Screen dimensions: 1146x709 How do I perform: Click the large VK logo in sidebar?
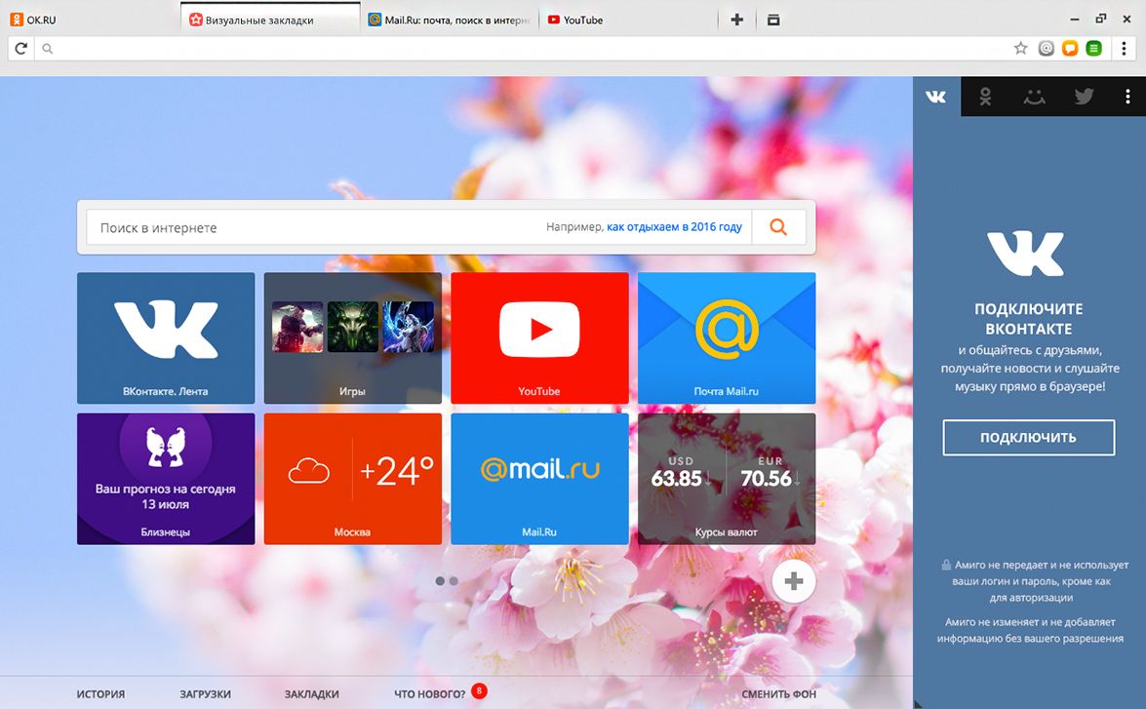pyautogui.click(x=1025, y=254)
